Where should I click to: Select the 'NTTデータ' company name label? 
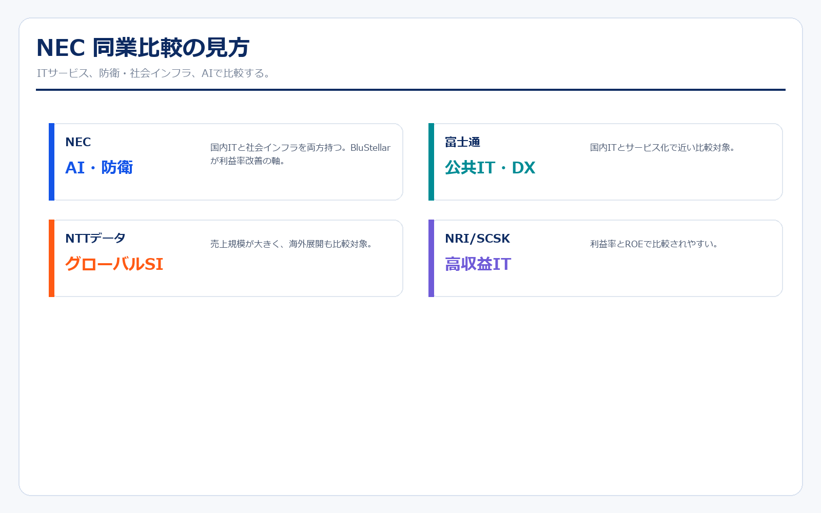click(95, 239)
